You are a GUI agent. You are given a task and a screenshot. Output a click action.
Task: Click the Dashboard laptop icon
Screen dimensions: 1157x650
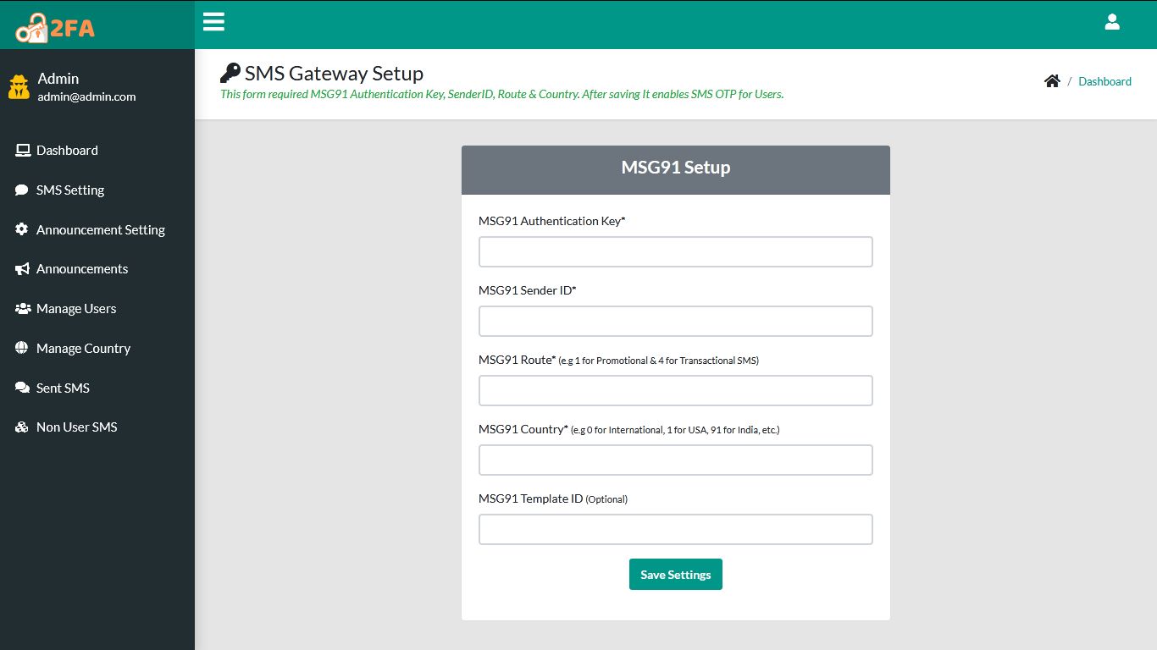pos(23,151)
